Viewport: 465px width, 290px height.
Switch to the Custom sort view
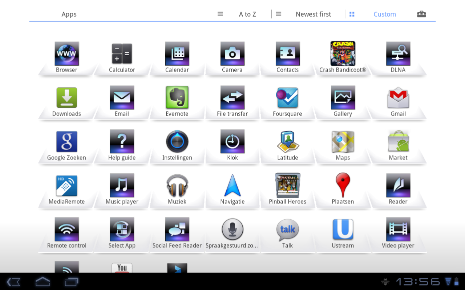(385, 14)
